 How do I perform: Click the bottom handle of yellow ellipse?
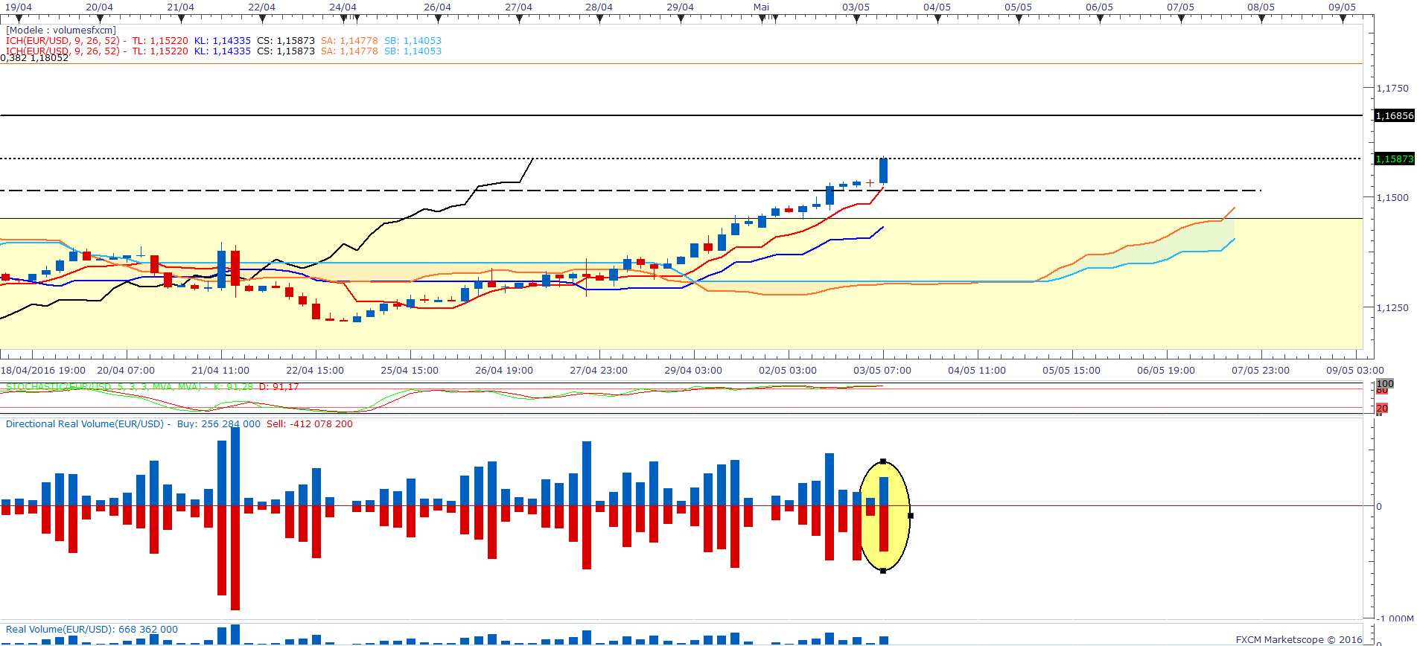click(883, 571)
